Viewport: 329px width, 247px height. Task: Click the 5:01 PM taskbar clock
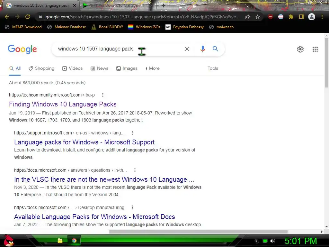point(300,241)
